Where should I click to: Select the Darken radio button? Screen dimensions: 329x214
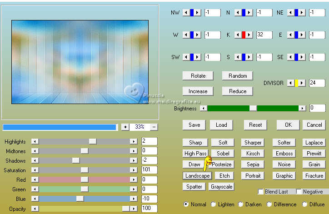[x=241, y=204]
